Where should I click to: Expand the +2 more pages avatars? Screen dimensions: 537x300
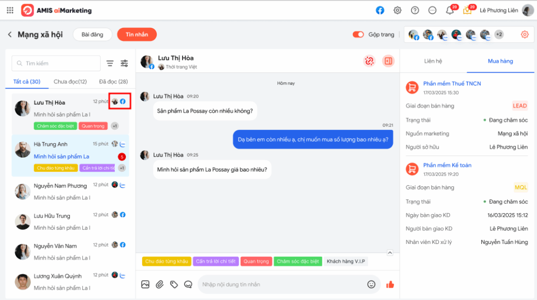[x=499, y=35]
